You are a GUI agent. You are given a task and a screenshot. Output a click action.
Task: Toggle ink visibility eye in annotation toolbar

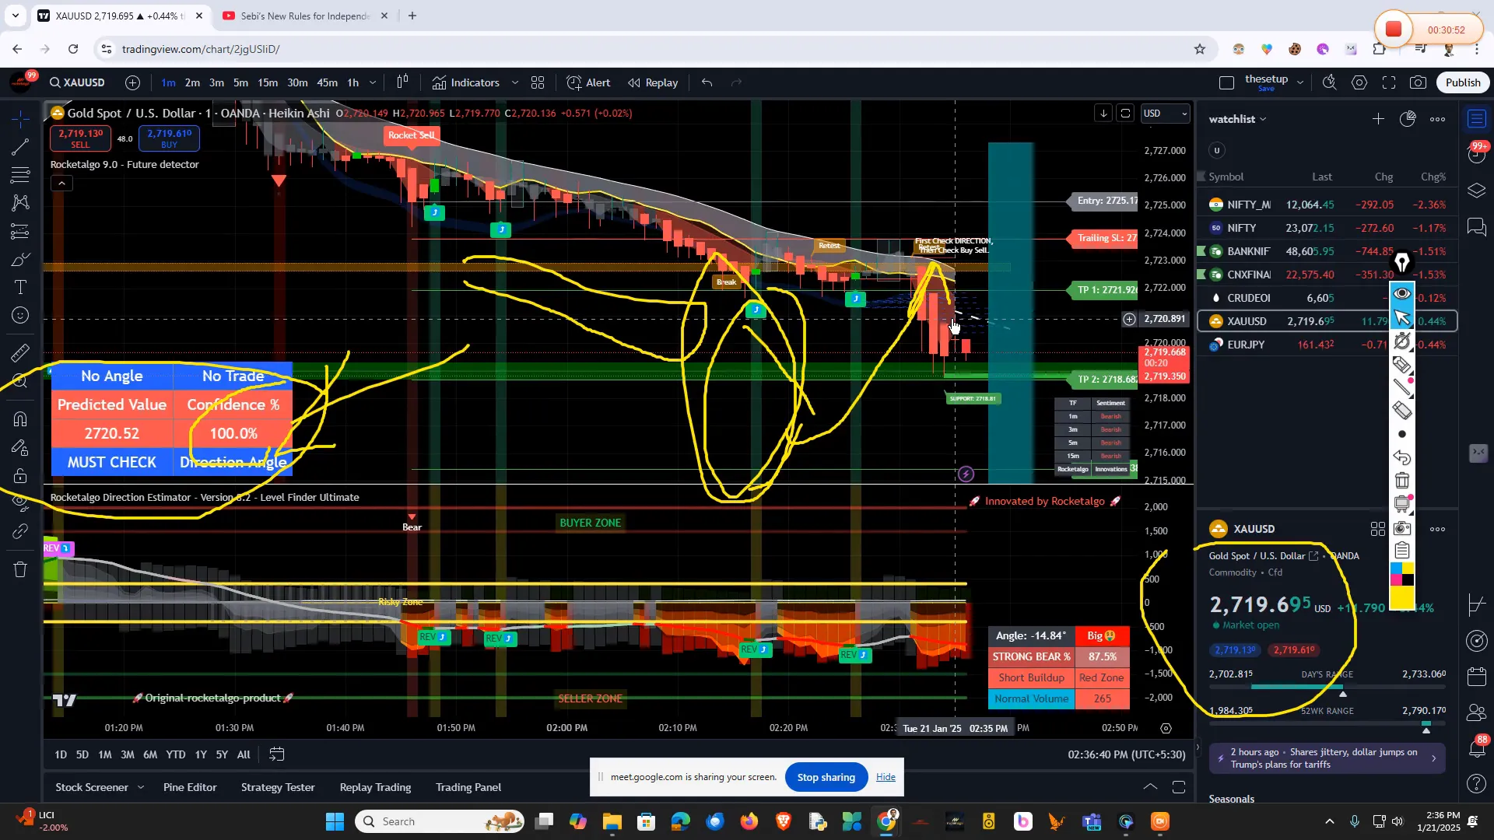point(1402,293)
